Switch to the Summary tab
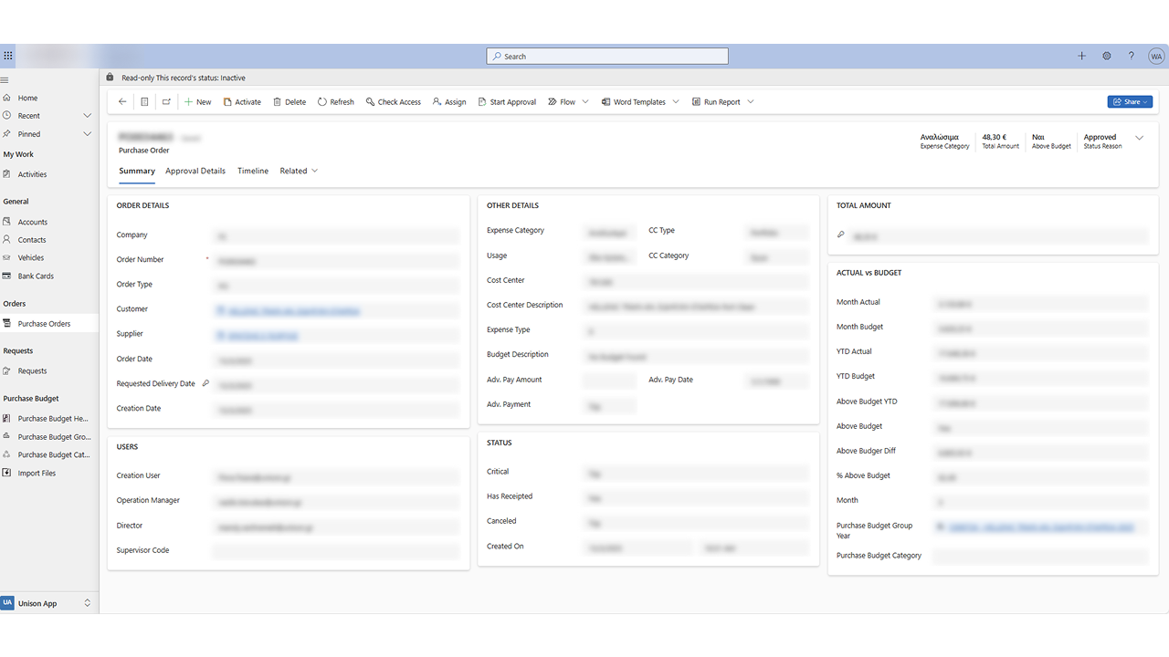Screen dimensions: 1169x657 pyautogui.click(x=137, y=172)
